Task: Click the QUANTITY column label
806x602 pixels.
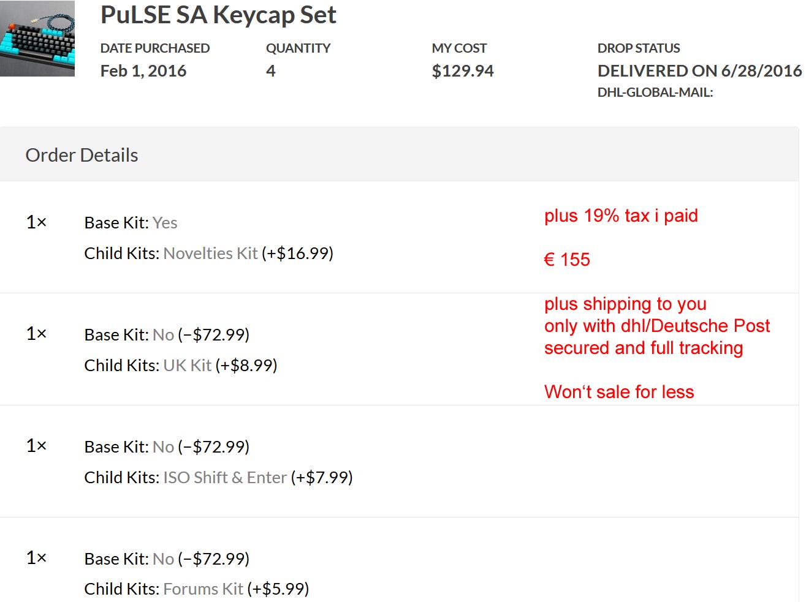Action: [x=298, y=48]
